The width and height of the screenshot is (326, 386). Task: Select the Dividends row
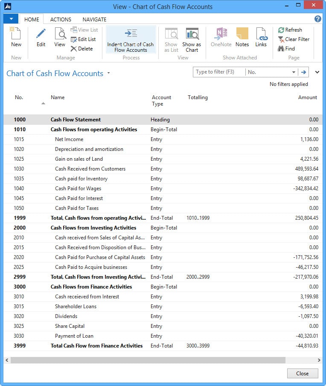point(163,316)
